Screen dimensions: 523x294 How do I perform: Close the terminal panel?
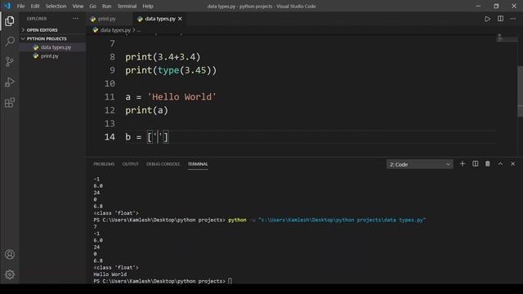click(513, 164)
